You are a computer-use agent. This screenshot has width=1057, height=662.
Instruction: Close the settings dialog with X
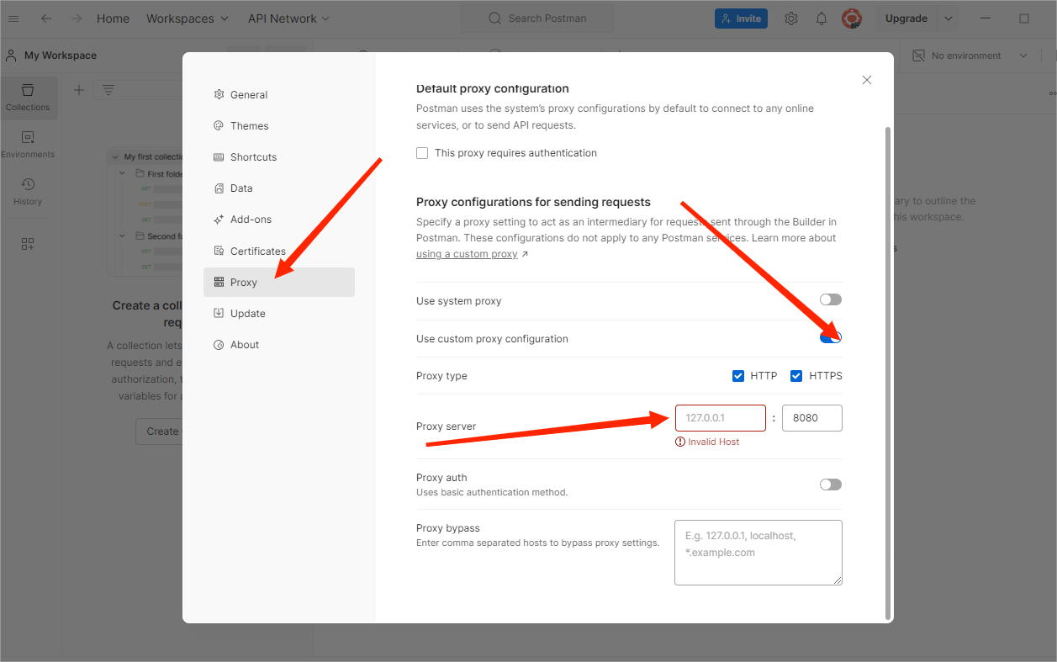coord(867,80)
